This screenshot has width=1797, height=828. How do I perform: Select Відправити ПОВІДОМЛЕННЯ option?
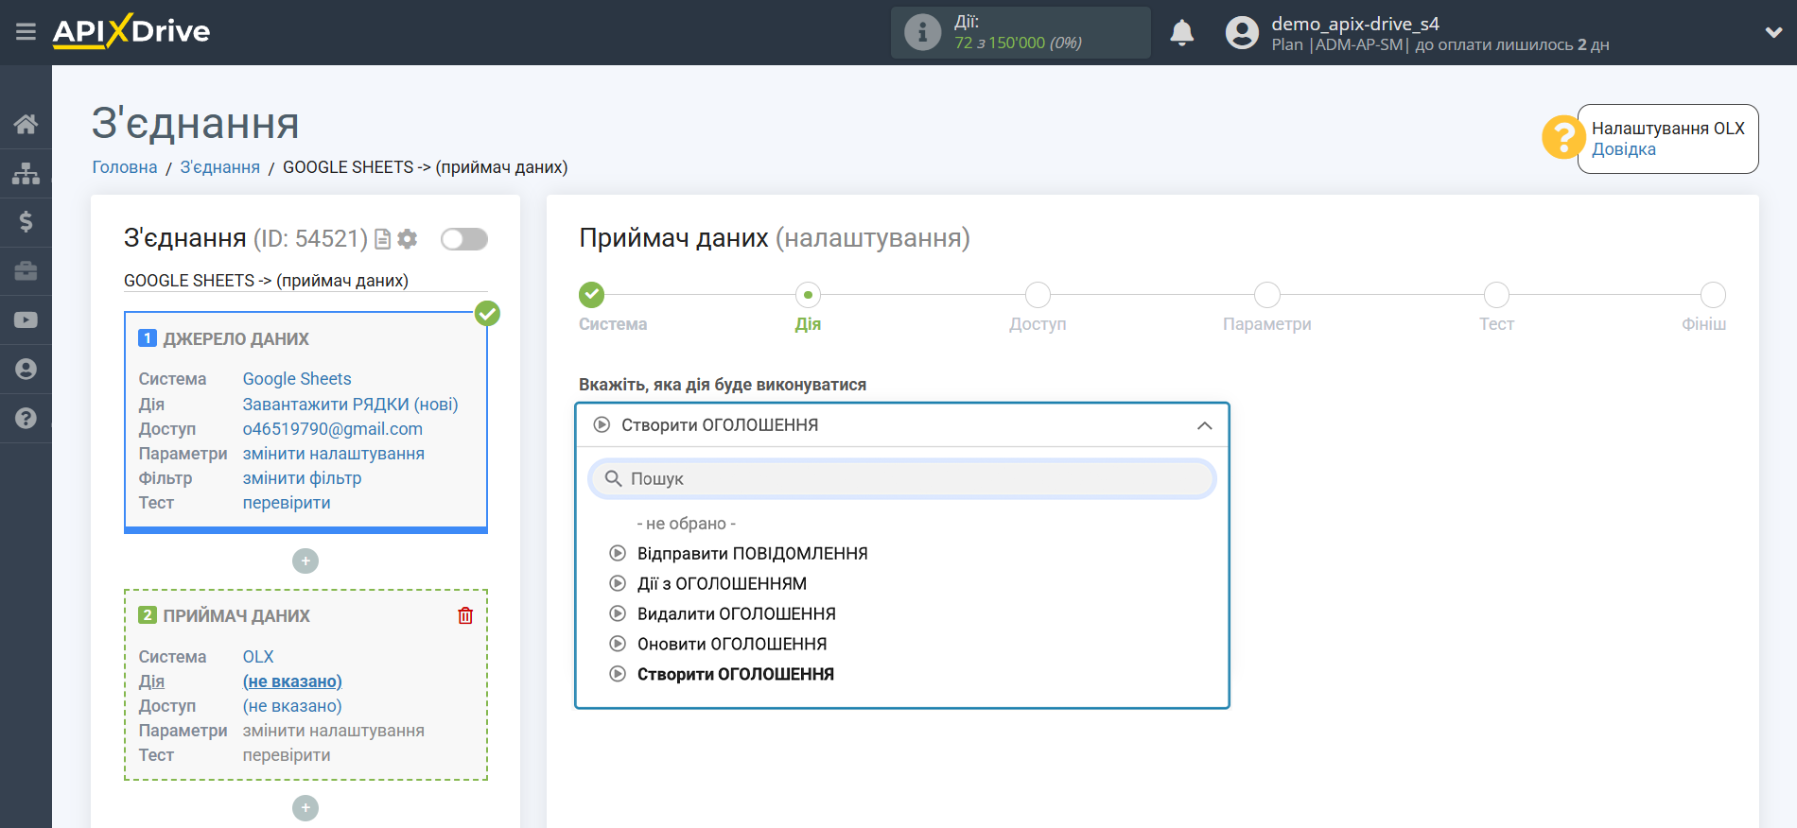pyautogui.click(x=752, y=554)
